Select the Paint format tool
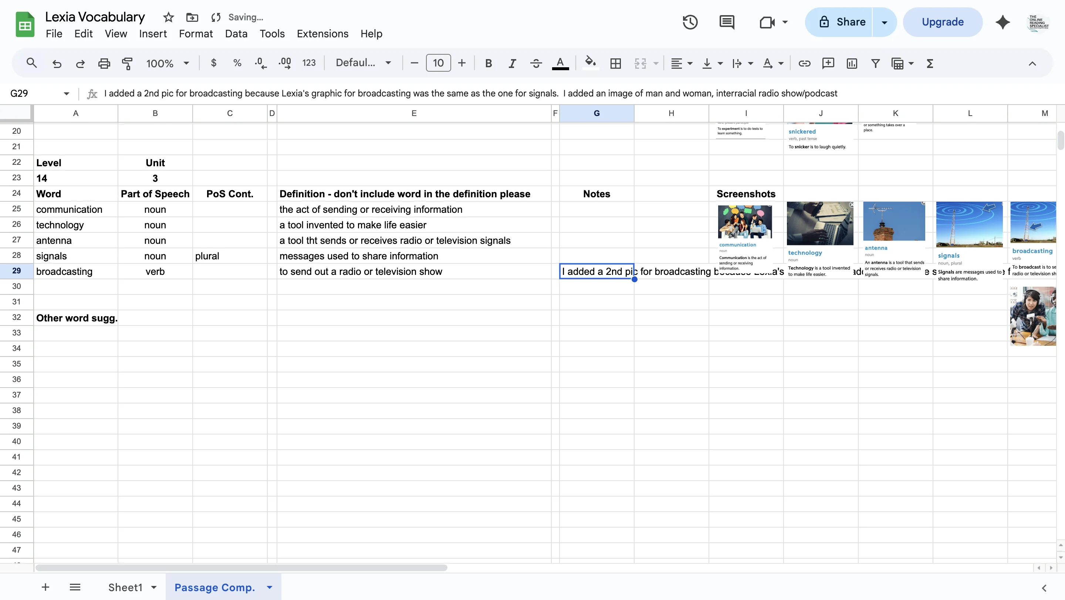 coord(127,63)
